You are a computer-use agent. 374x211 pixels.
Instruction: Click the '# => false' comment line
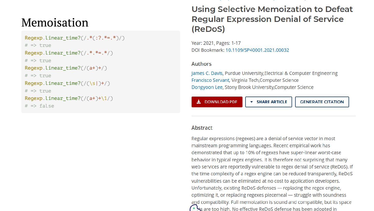pos(39,106)
